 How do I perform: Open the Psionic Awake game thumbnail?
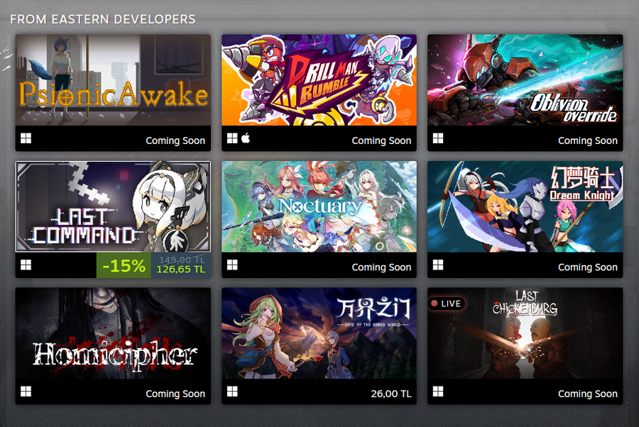click(114, 79)
